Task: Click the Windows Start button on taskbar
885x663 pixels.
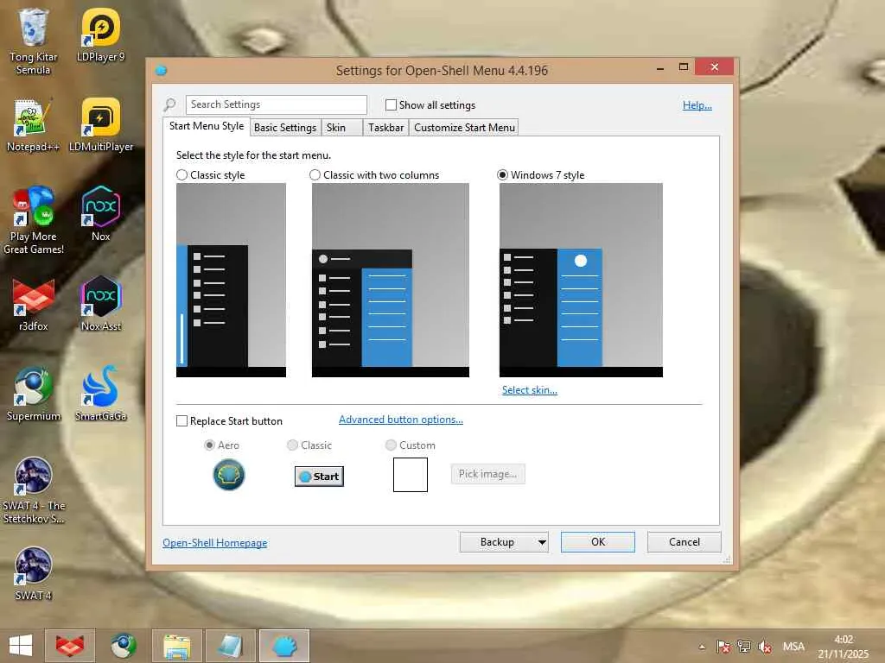Action: pyautogui.click(x=21, y=646)
